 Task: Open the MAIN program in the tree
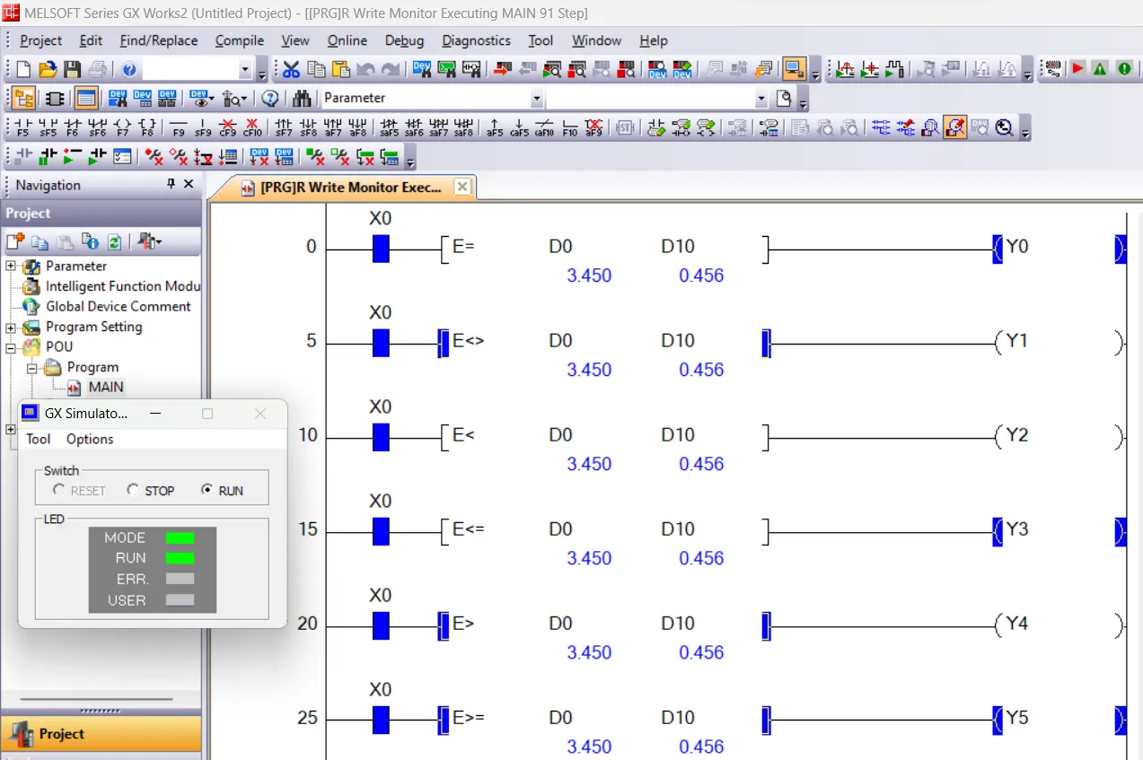click(x=106, y=388)
